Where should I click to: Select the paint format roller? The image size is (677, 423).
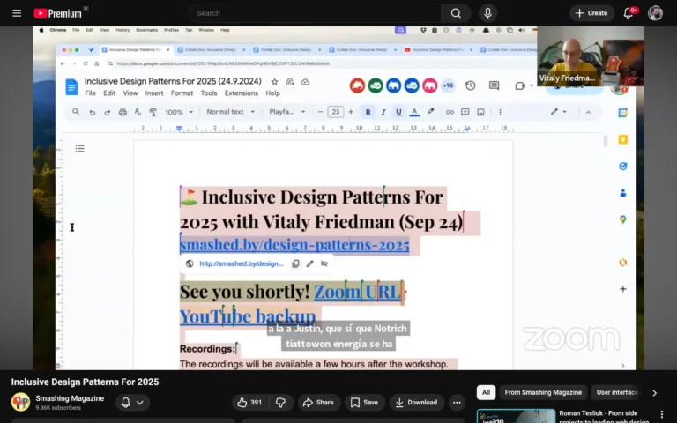pos(153,112)
